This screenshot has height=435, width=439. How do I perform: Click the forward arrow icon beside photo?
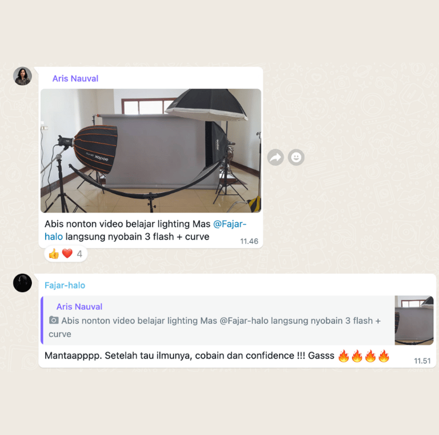[276, 157]
